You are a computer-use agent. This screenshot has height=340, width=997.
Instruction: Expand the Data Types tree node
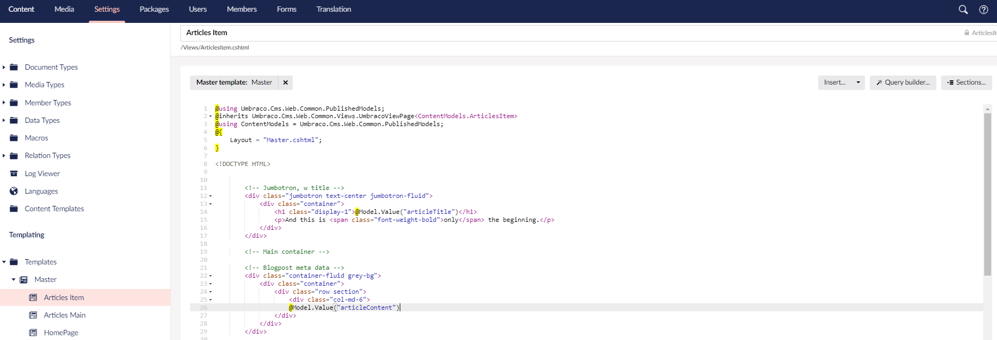4,120
